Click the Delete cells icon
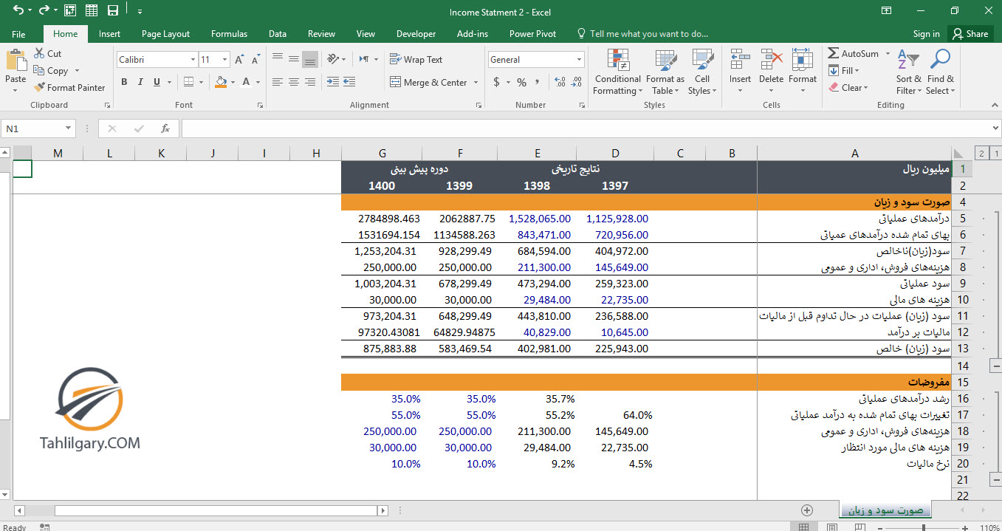 point(771,60)
